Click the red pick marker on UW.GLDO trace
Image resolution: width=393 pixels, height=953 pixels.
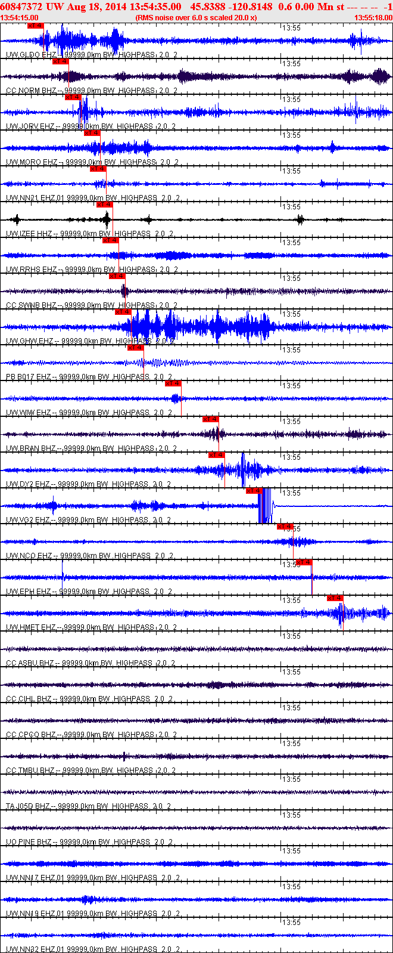point(36,26)
